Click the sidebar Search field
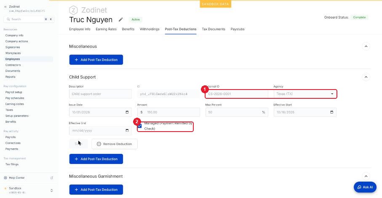 click(x=29, y=19)
